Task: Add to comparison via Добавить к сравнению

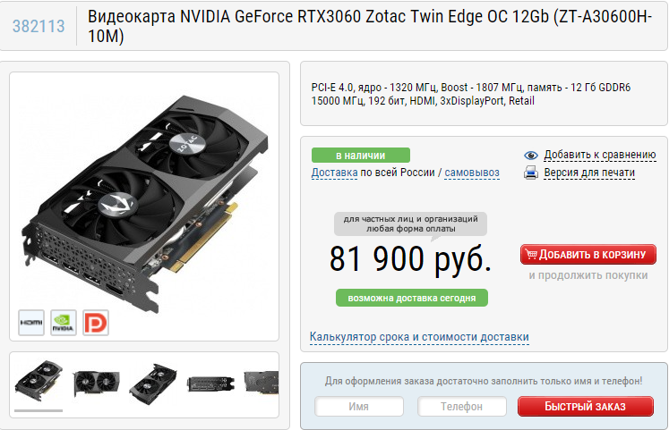Action: pyautogui.click(x=599, y=155)
